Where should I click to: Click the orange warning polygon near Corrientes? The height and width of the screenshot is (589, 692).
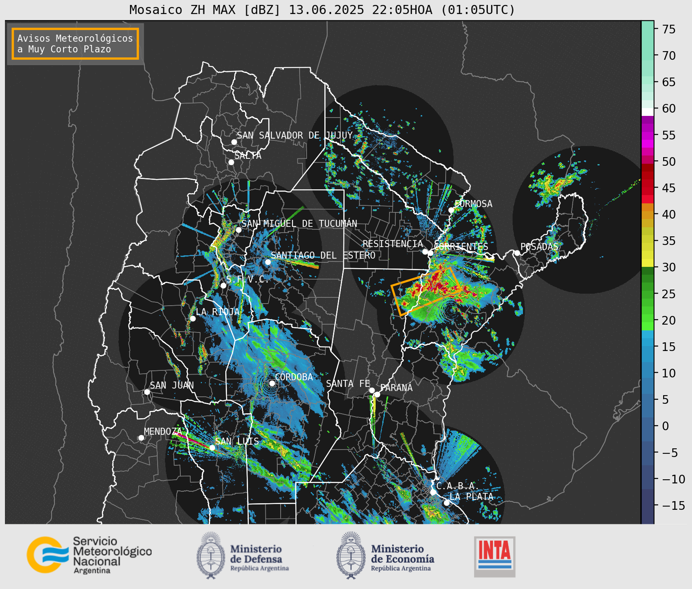click(x=427, y=291)
